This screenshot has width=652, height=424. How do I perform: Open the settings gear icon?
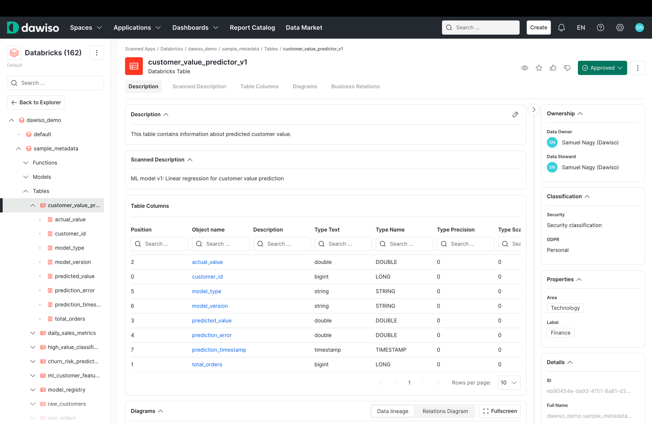[x=620, y=28]
